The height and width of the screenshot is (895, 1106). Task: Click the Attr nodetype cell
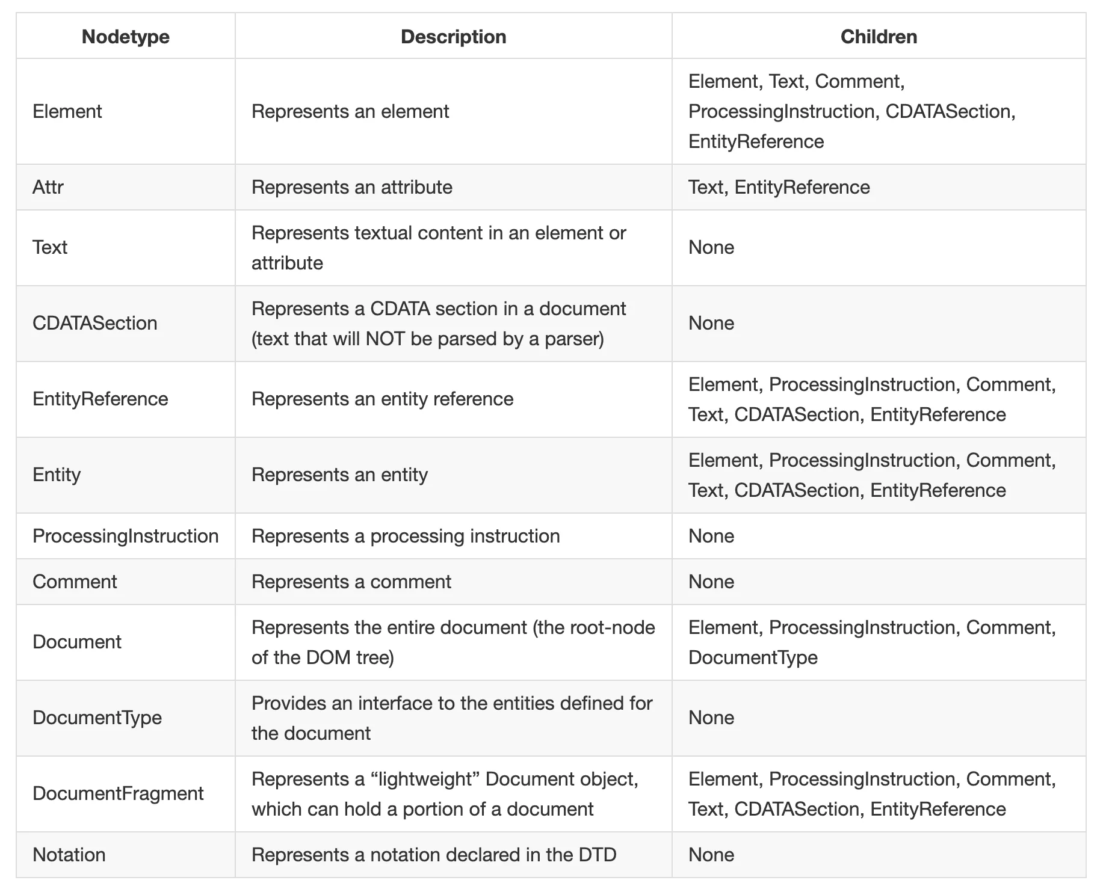click(x=48, y=187)
